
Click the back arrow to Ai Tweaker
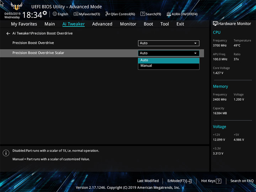8,33
